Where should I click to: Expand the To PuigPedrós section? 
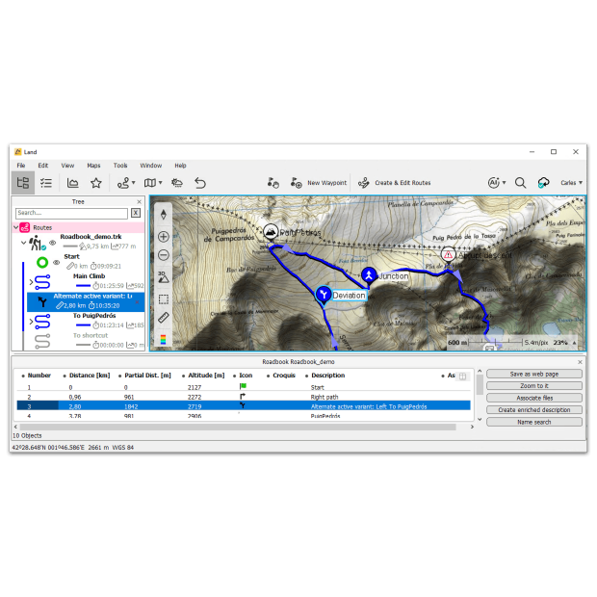tap(31, 322)
